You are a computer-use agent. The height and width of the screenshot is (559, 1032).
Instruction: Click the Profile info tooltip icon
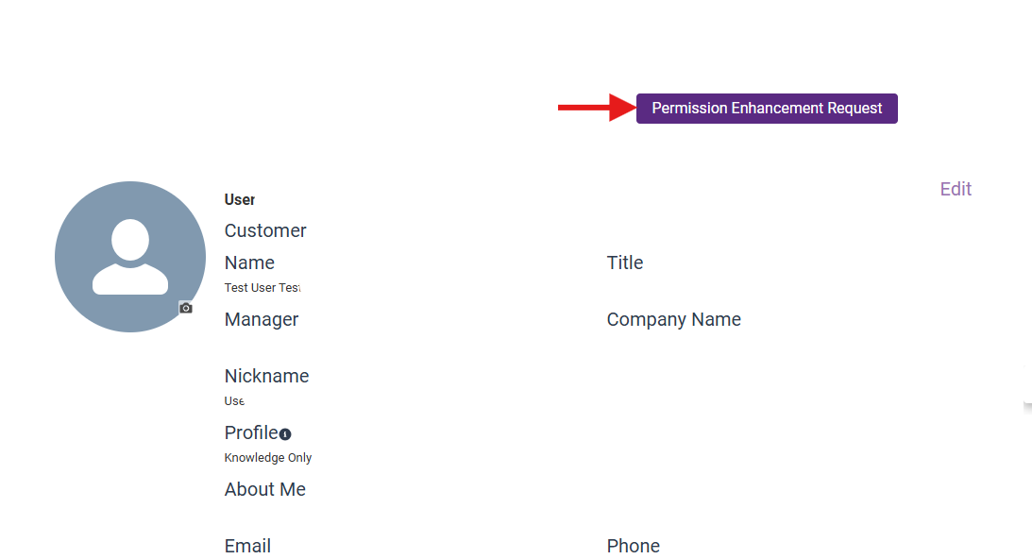(x=285, y=434)
